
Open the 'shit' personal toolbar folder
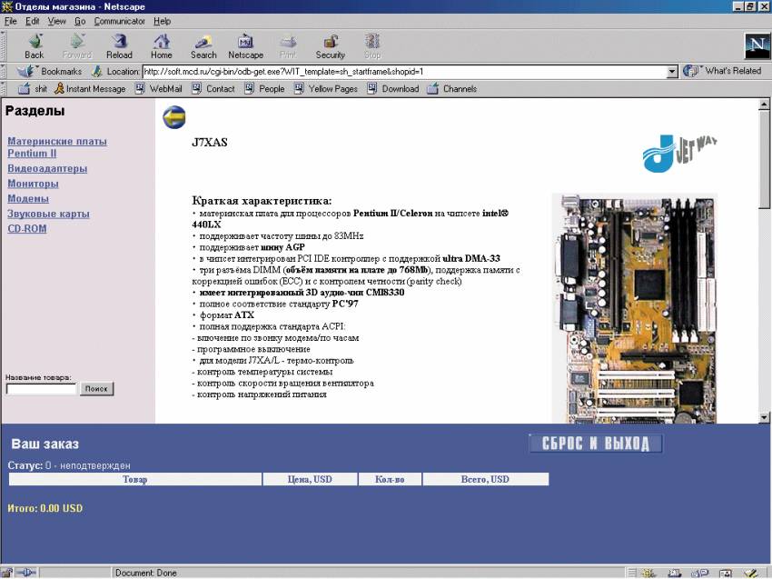33,89
